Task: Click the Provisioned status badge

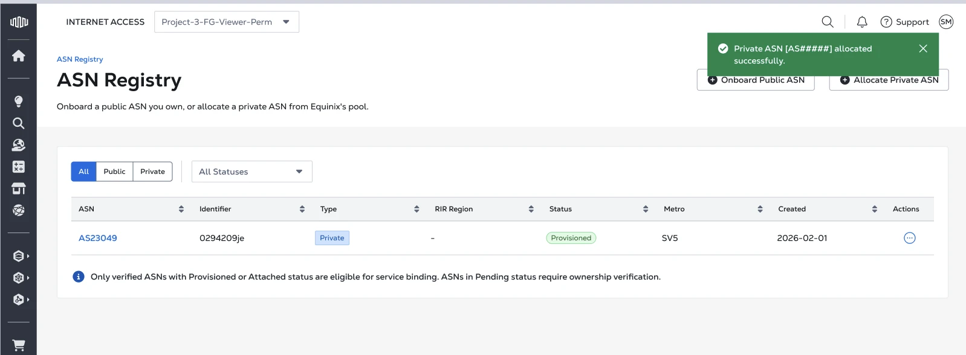Action: point(571,238)
